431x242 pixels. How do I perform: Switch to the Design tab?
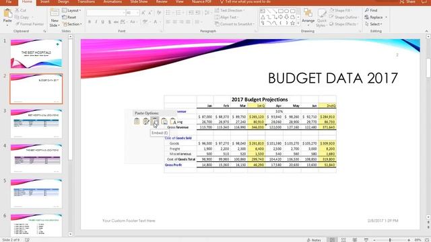point(63,1)
